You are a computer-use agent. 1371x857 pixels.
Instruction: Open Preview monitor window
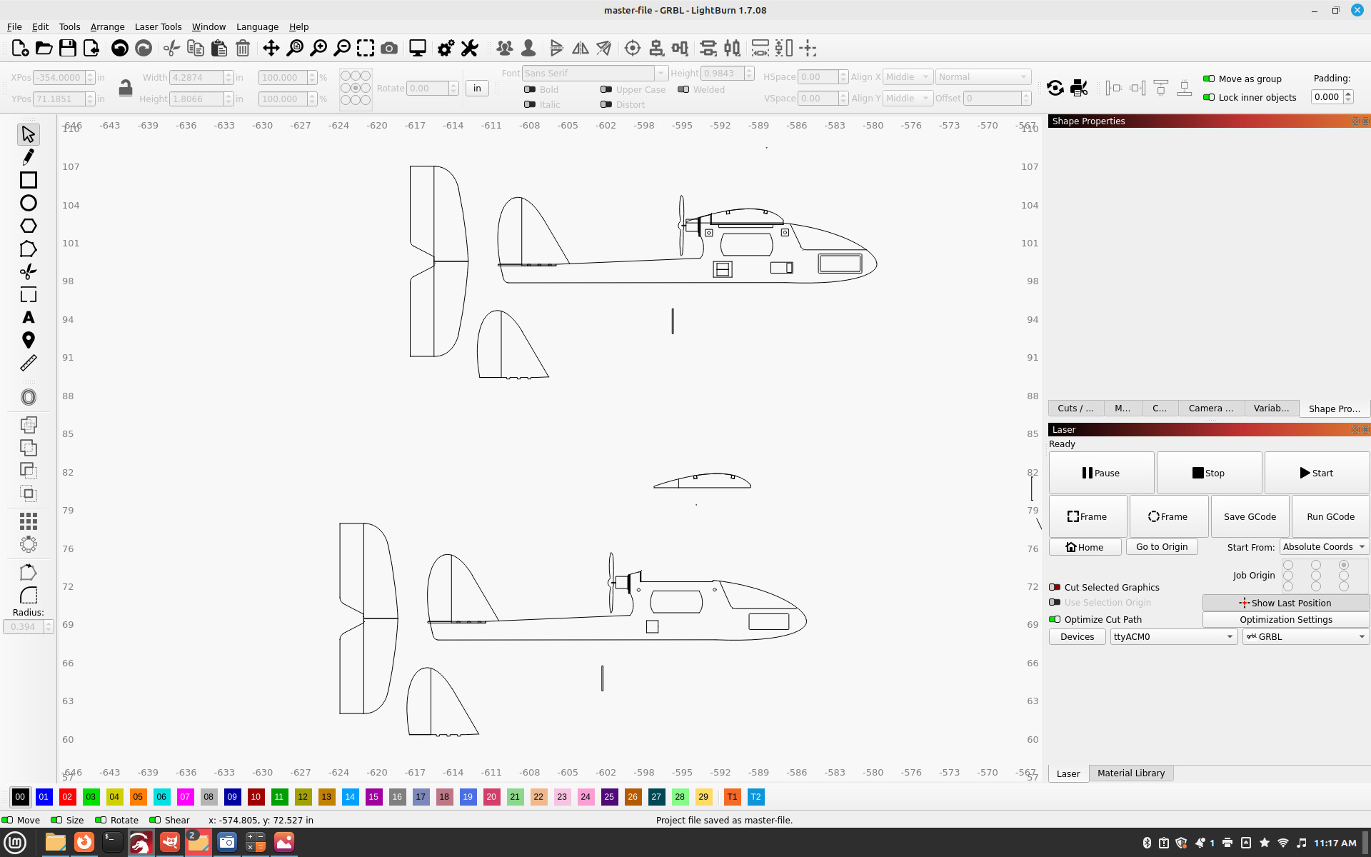(418, 48)
